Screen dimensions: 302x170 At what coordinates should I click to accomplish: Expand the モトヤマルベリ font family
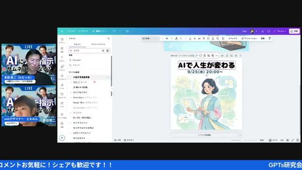(71, 123)
